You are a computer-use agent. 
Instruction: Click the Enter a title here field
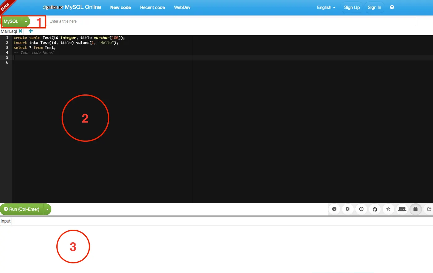(x=231, y=21)
